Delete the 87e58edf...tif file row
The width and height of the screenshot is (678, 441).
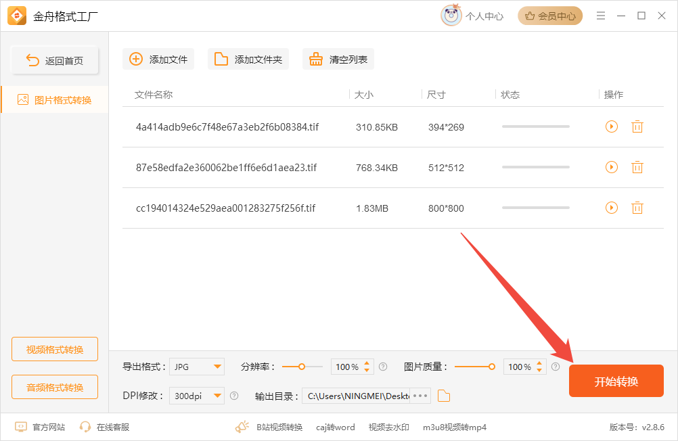tap(637, 167)
